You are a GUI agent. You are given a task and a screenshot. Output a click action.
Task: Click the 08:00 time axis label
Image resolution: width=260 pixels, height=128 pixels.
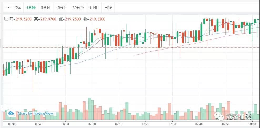[252, 124]
